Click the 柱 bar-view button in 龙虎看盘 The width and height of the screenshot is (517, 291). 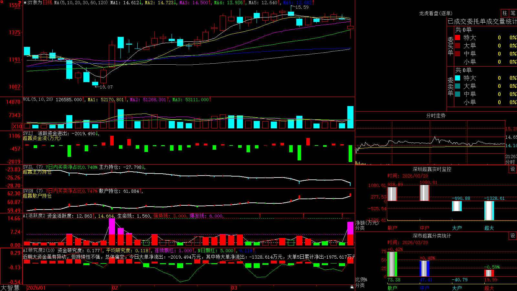tap(505, 13)
